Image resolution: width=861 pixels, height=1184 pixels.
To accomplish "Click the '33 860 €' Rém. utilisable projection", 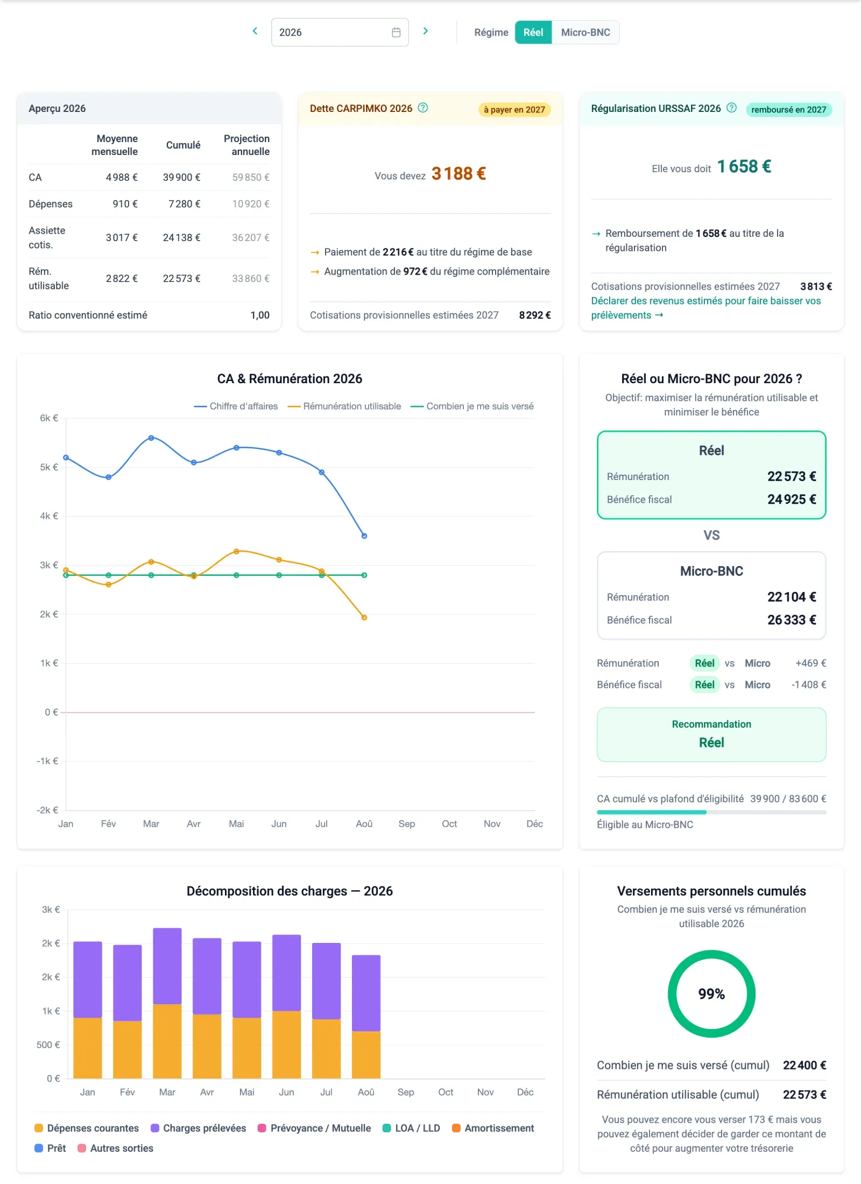I will point(251,279).
